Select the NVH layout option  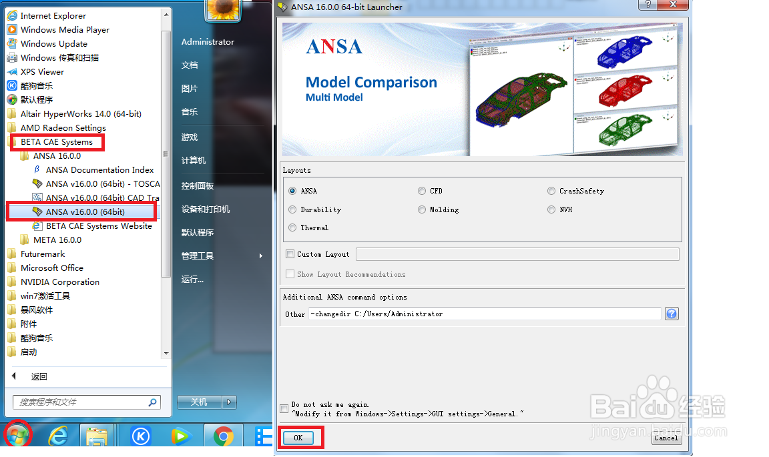(x=551, y=209)
